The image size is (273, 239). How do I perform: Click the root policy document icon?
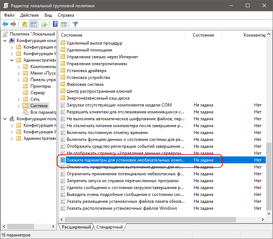5,34
